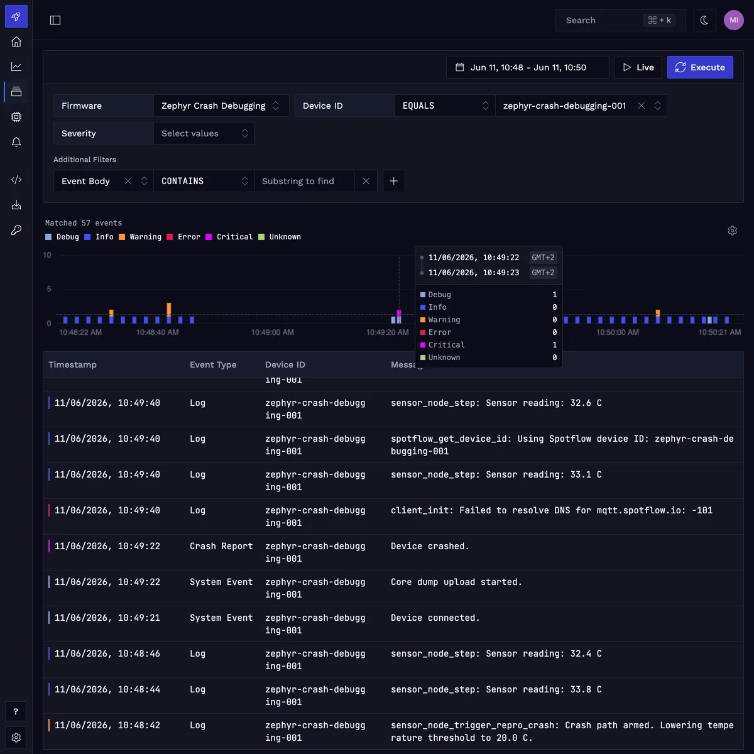Viewport: 754px width, 754px height.
Task: Remove the Event Body CONTAINS filter row
Action: pyautogui.click(x=366, y=181)
